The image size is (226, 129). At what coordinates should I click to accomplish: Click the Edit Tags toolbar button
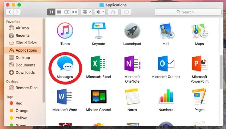(x=126, y=12)
